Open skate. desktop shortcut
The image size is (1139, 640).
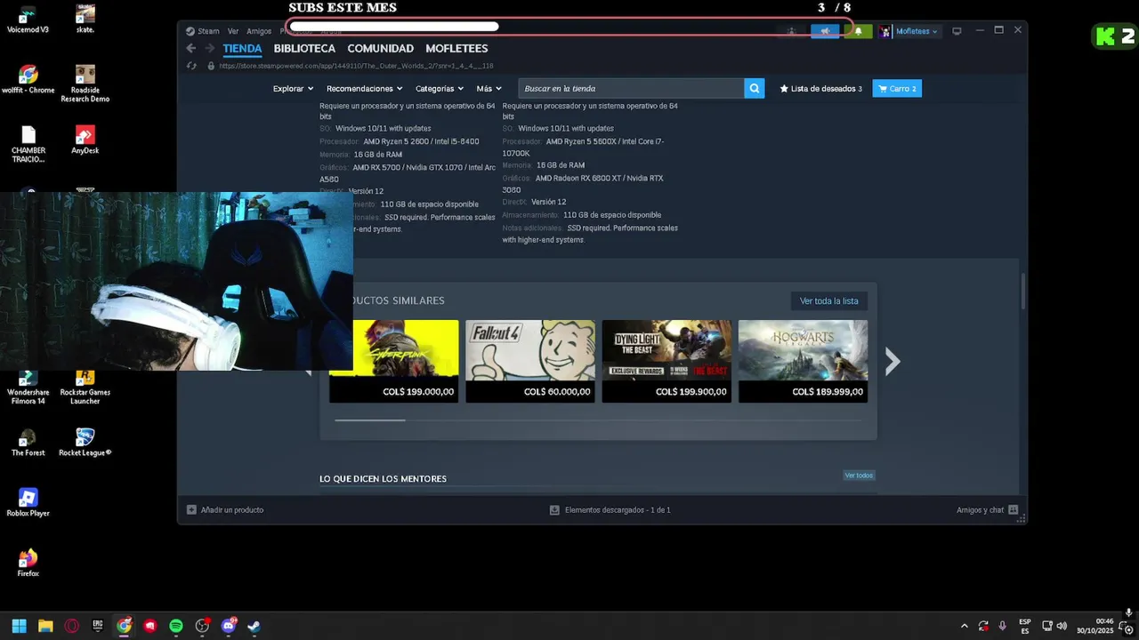tap(85, 20)
